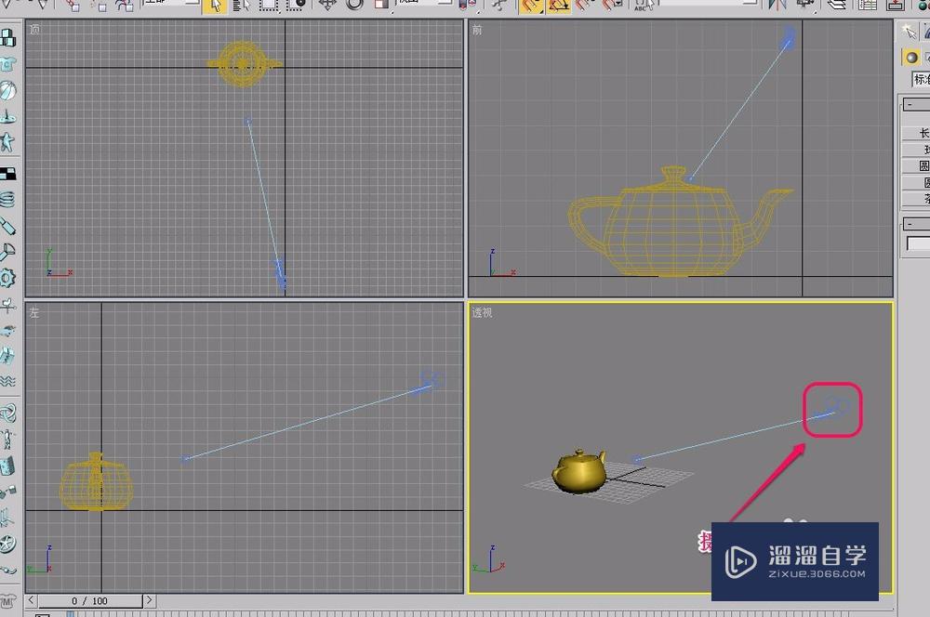Select the camera icon in left viewport
Screen dimensions: 930x617
pos(430,381)
